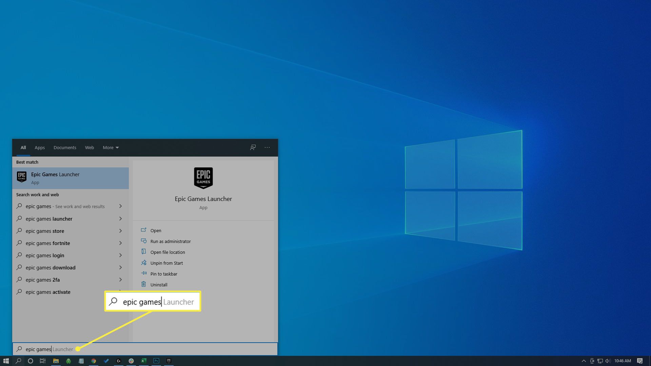Click the large Epic Games logo in preview pane
651x366 pixels.
[x=203, y=178]
